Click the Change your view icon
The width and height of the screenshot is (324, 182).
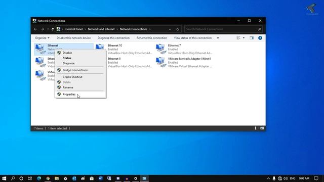coord(238,38)
